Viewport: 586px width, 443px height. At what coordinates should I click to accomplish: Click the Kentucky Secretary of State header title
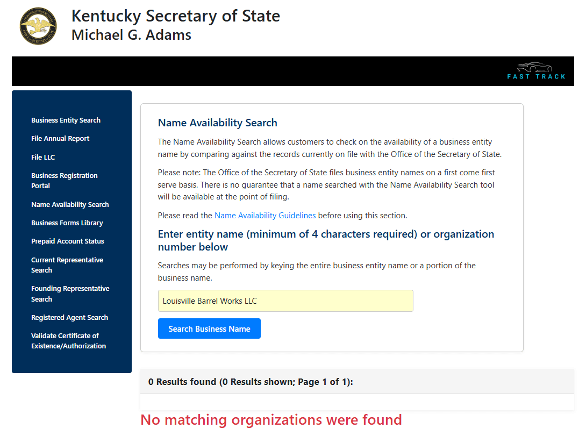tap(175, 16)
